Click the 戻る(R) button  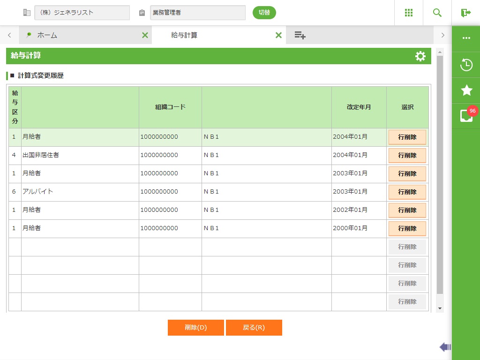coord(254,328)
